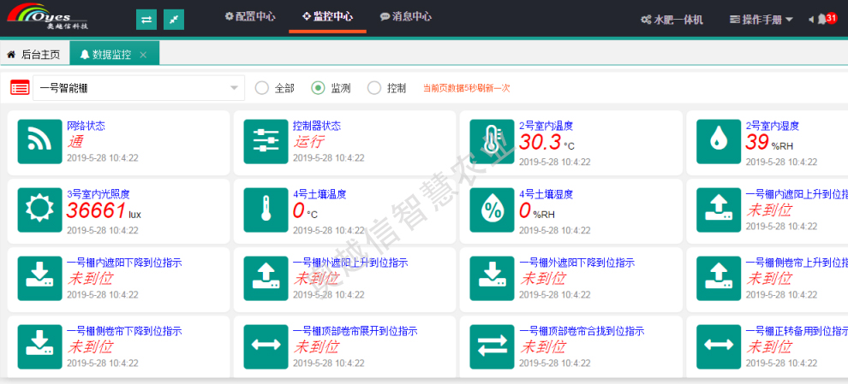
Task: Click the 39 %RH humidity value
Action: point(757,143)
